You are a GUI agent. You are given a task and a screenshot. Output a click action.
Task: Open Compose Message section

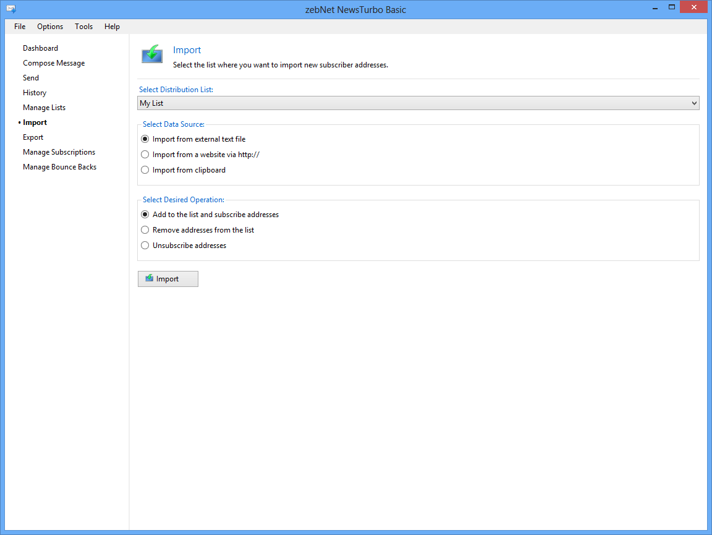click(x=54, y=63)
